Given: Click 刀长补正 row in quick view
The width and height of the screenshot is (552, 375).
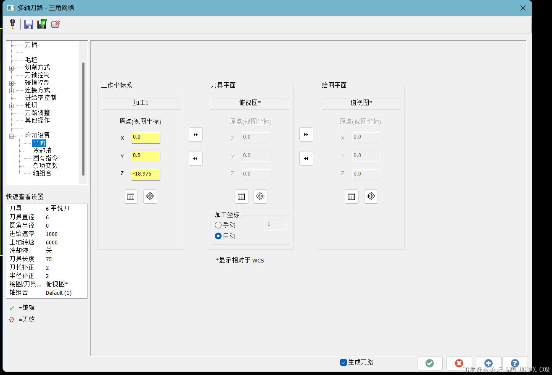Looking at the screenshot, I should (x=47, y=267).
